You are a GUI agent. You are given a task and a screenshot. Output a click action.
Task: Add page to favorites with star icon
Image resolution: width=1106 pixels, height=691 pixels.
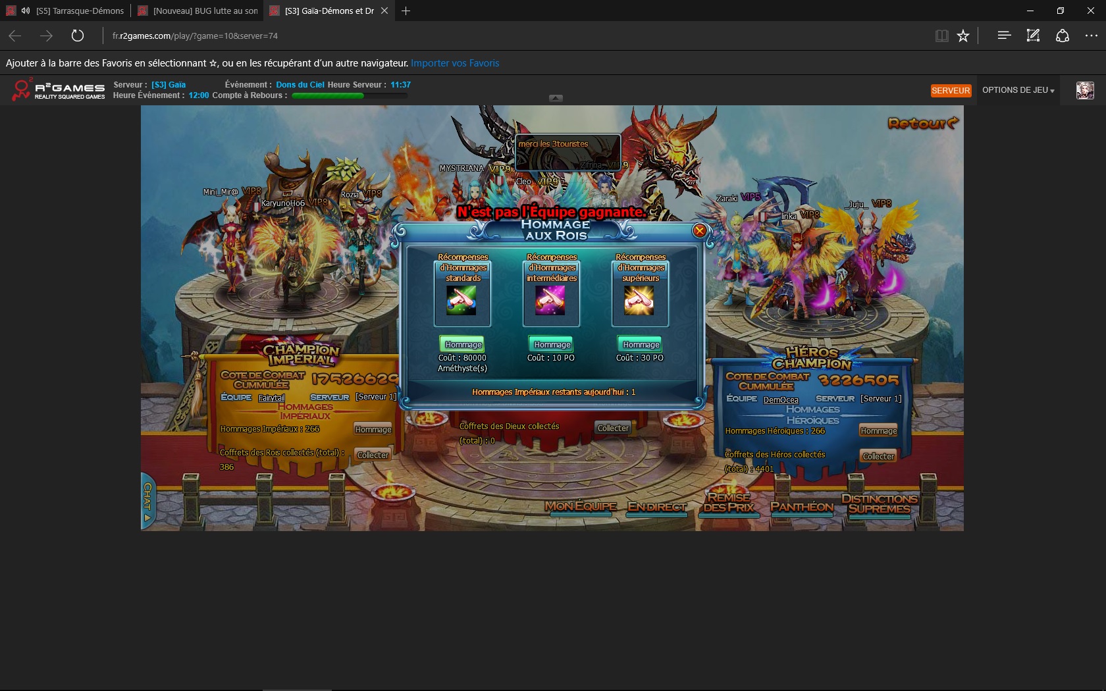point(963,36)
